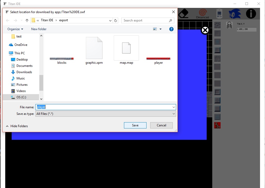The height and width of the screenshot is (188, 265).
Task: Close the canvas with round X button
Action: [205, 30]
